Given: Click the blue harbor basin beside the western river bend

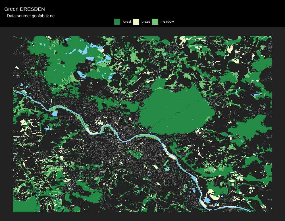Looking at the screenshot, I should (x=55, y=114).
